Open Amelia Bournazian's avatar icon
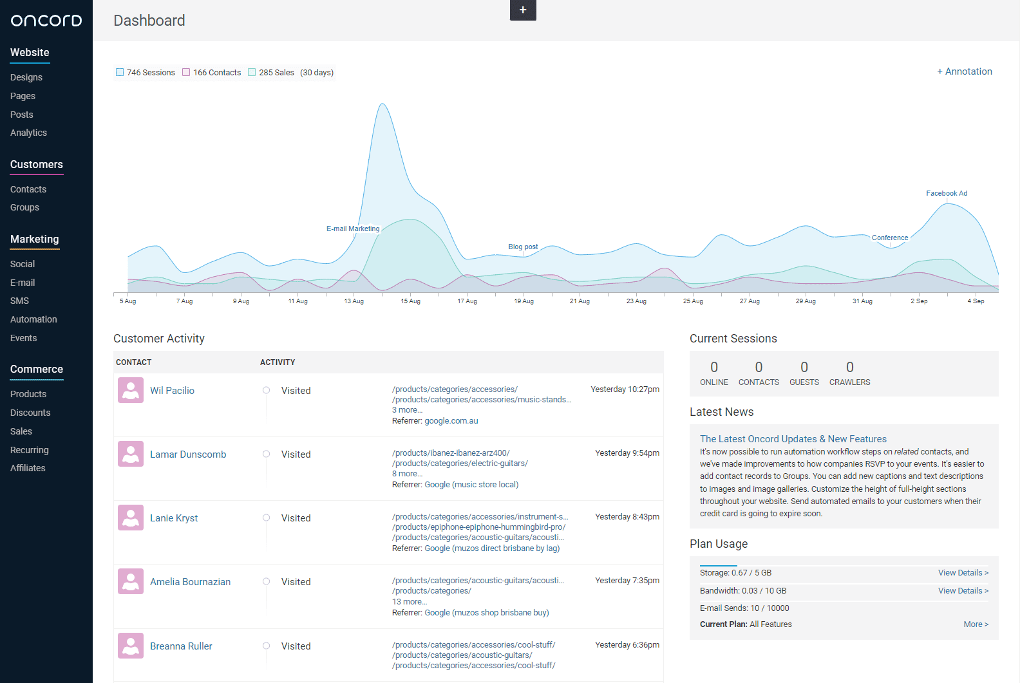 (131, 581)
